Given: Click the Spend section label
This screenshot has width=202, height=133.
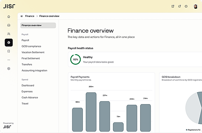Looking at the screenshot, I should pos(25,80).
